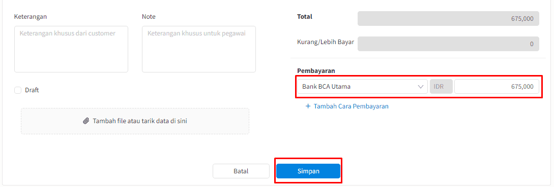Click the Note field label
This screenshot has height=187, width=554.
pyautogui.click(x=149, y=17)
